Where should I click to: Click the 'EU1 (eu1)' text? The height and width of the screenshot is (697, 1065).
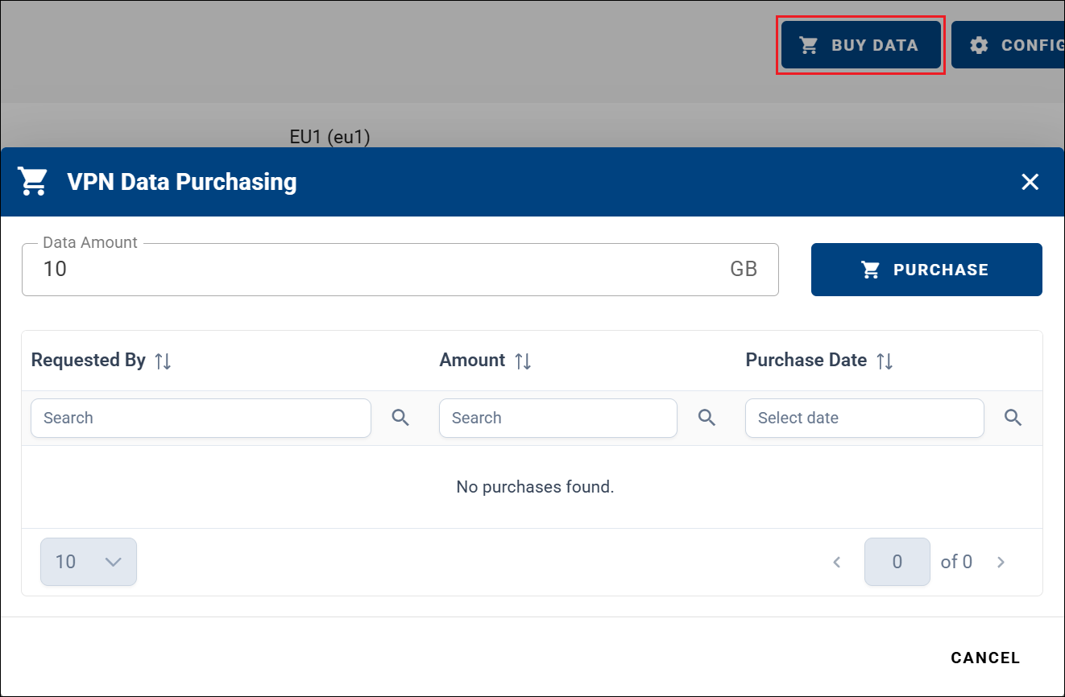(x=329, y=137)
